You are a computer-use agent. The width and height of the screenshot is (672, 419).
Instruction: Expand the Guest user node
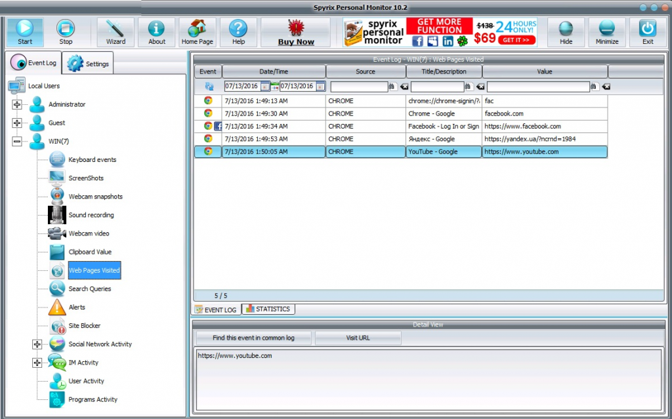[17, 123]
